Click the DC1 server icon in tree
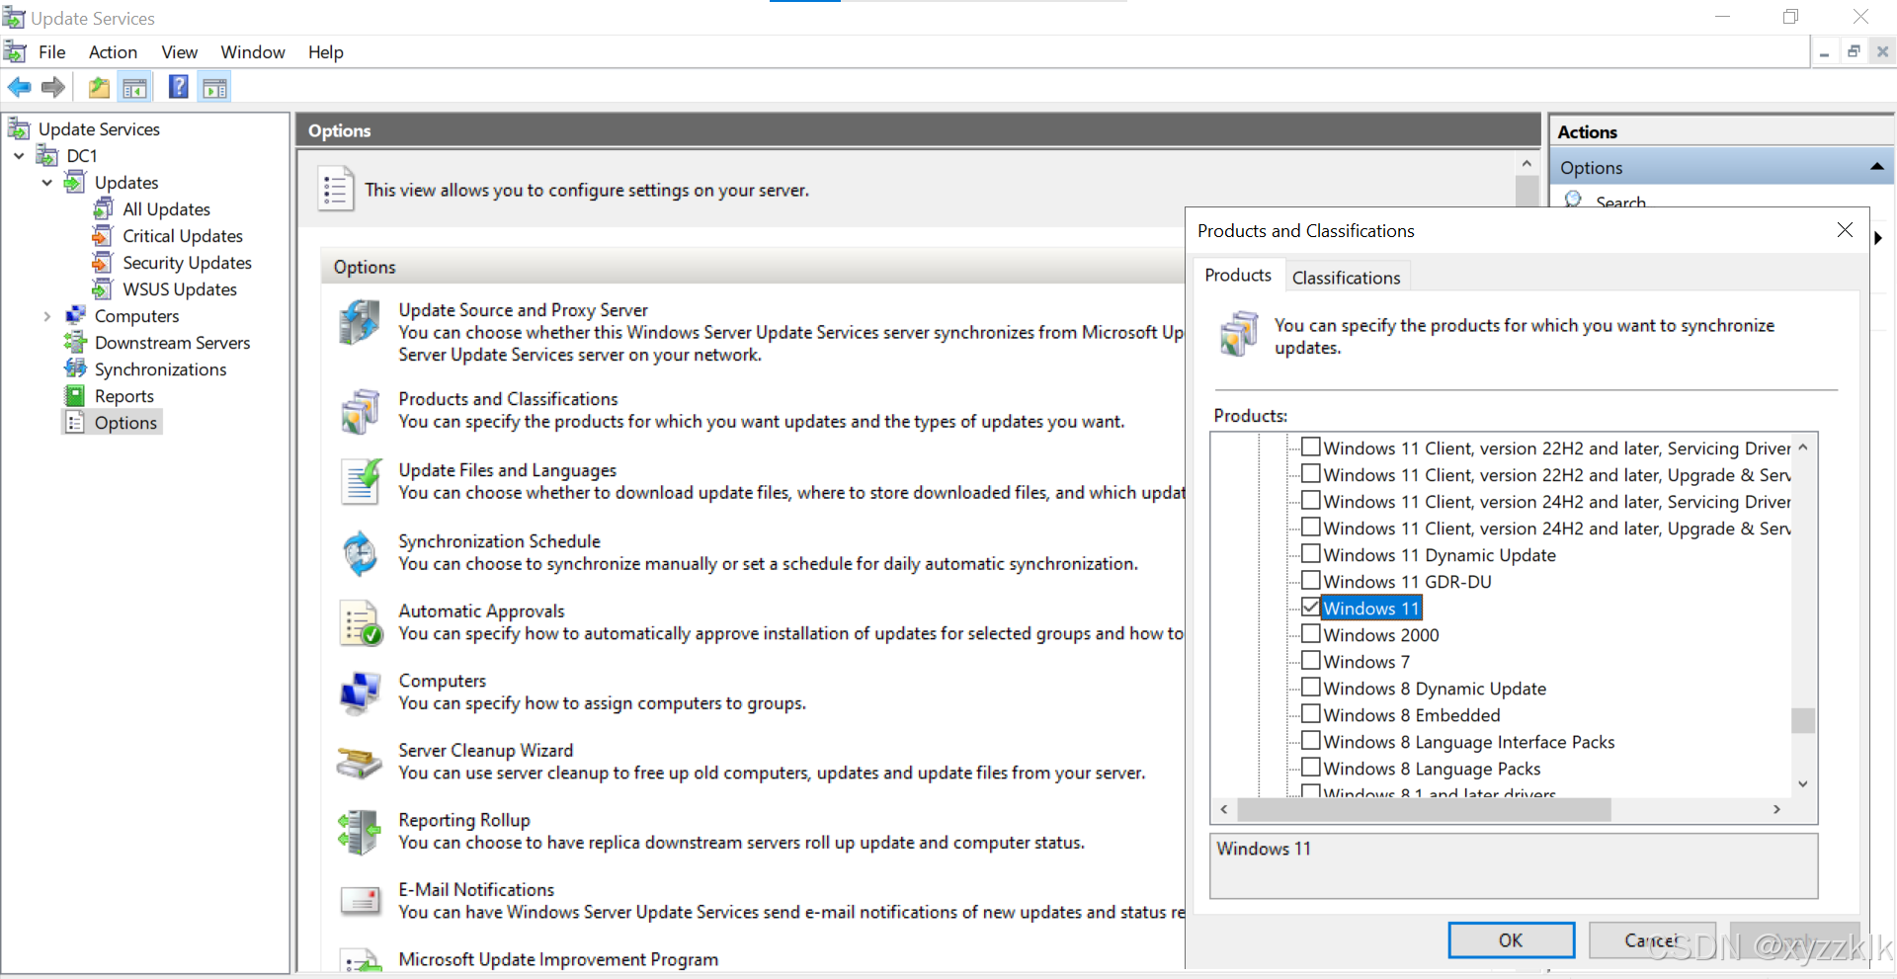Image resolution: width=1897 pixels, height=979 pixels. point(47,155)
